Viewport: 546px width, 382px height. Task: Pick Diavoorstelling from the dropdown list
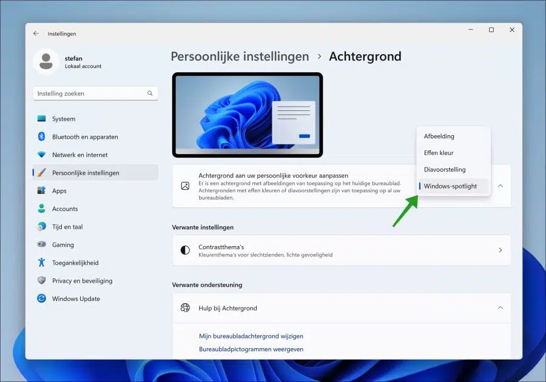tap(453, 169)
